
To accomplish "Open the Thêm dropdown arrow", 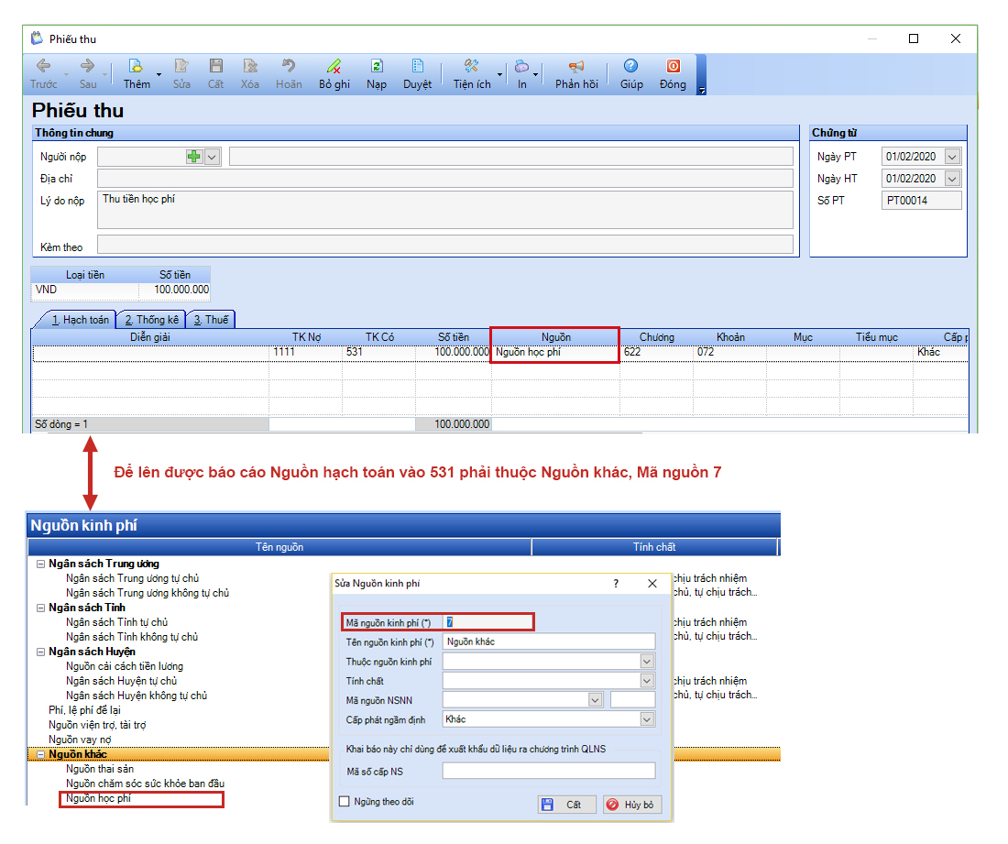I will pos(159,74).
